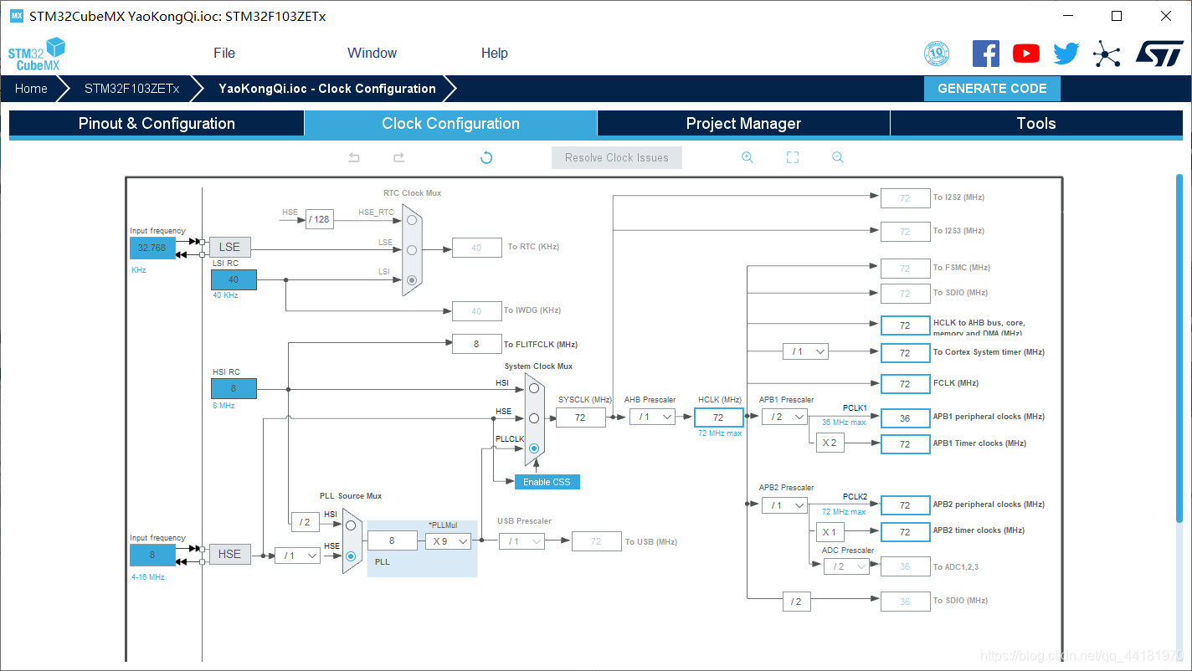
Task: Click the vertical scrollbar on the right
Action: [1179, 347]
